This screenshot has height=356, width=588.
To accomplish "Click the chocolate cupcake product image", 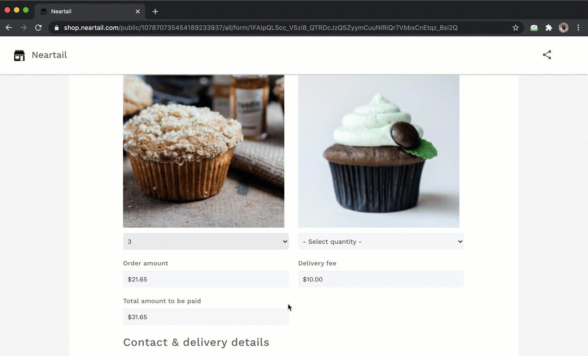I will [379, 151].
